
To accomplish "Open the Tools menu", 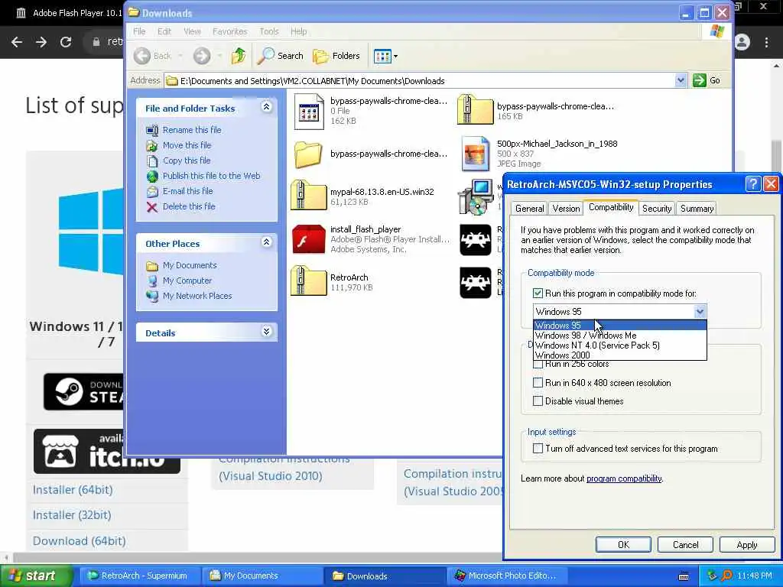I will coord(268,31).
